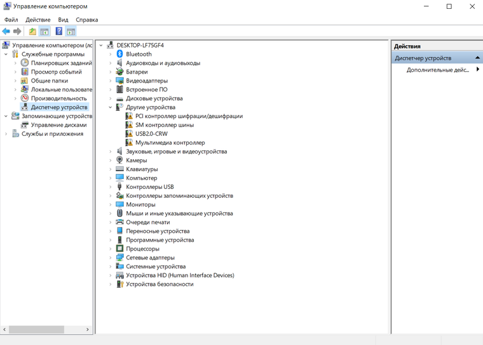Click the Устройства безопасности key icon
The height and width of the screenshot is (345, 483).
click(x=120, y=284)
